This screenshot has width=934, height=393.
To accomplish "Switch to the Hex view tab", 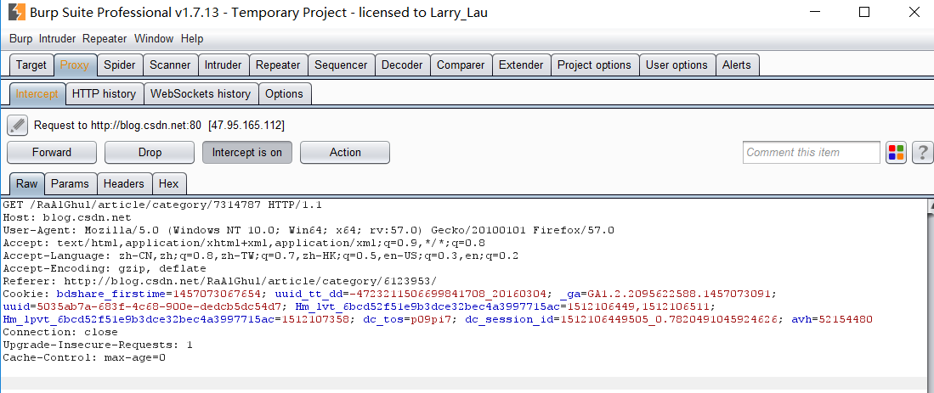I will [168, 183].
